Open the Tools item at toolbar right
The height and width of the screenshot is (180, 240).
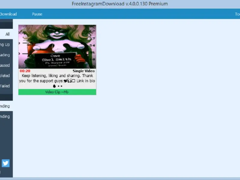[x=237, y=14]
